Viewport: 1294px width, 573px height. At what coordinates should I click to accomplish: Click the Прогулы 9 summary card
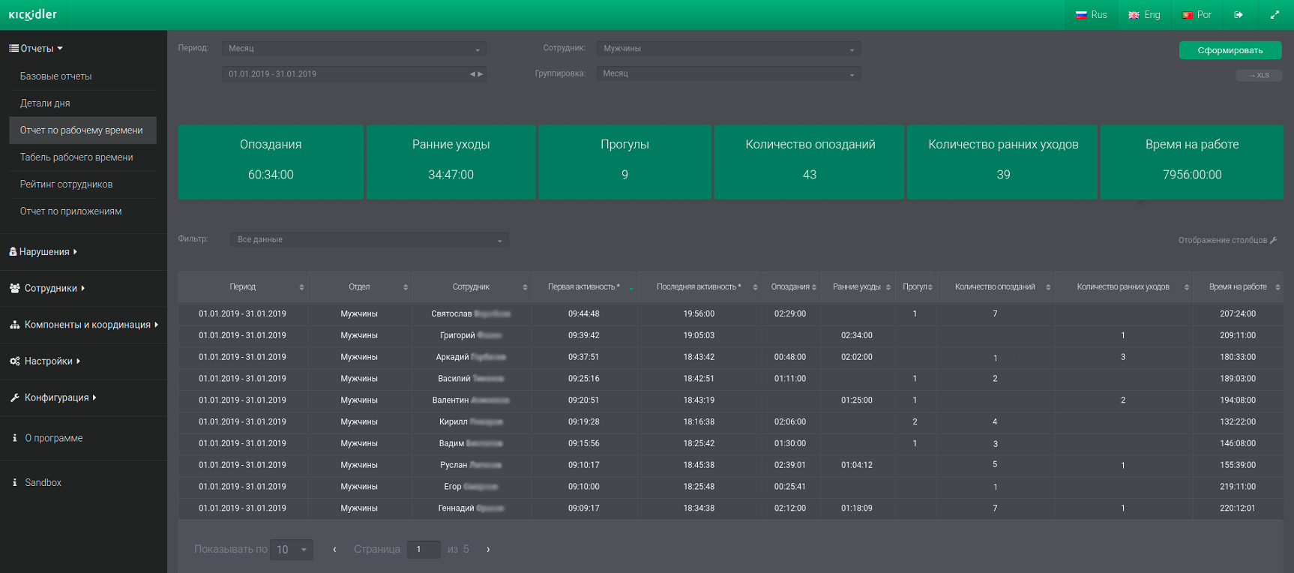625,162
